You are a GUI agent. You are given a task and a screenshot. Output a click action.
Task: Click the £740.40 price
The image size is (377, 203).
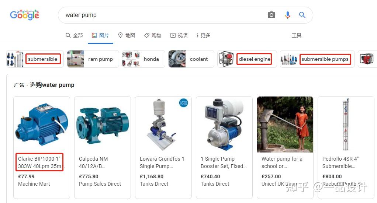(210, 176)
